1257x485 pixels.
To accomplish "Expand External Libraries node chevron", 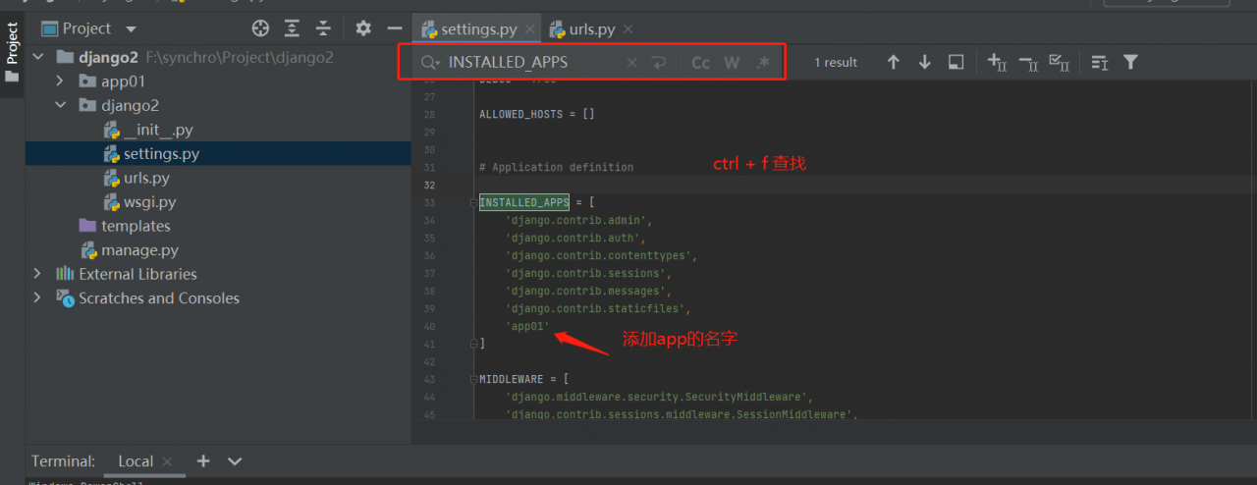I will [38, 274].
